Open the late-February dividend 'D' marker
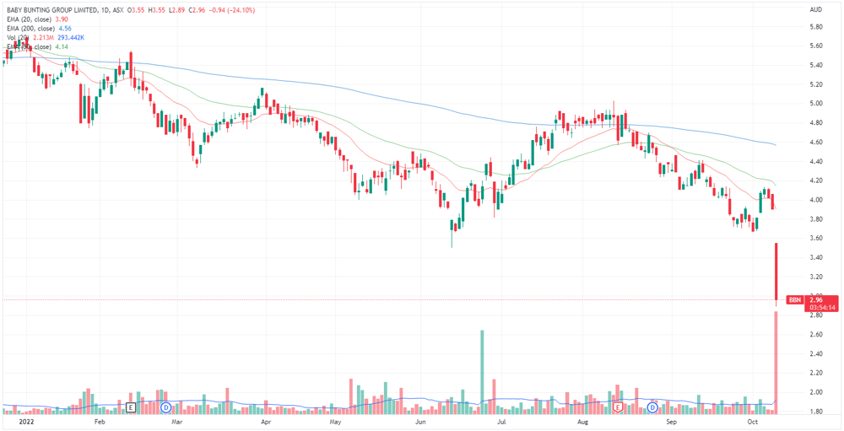Screen dimensions: 844x431 click(166, 407)
